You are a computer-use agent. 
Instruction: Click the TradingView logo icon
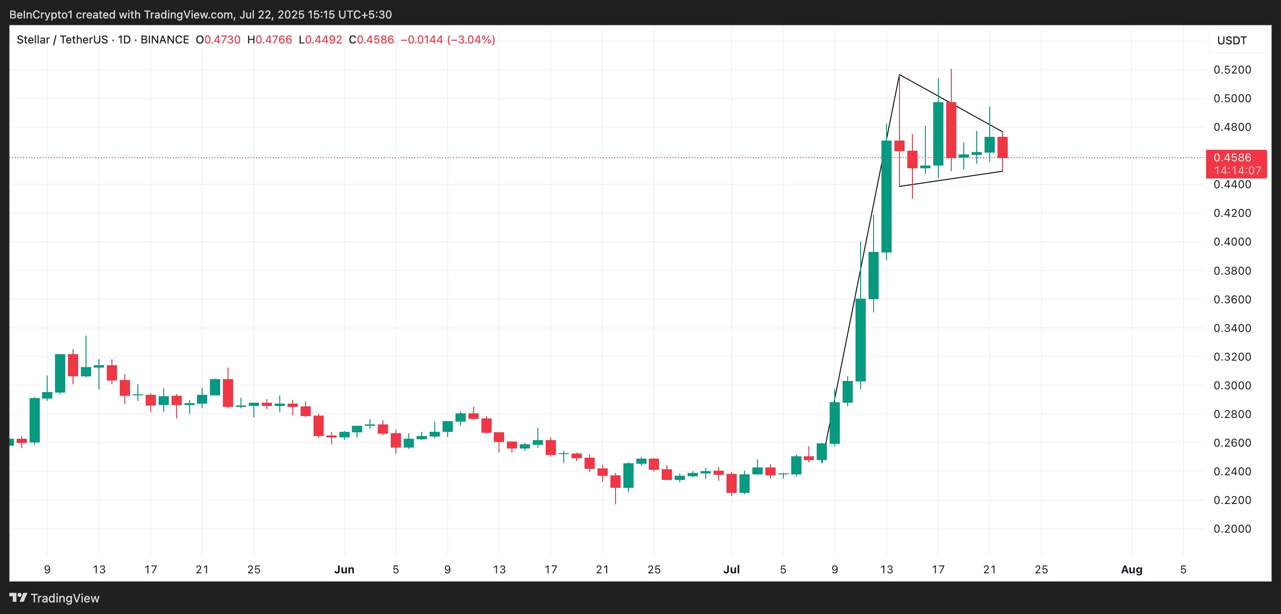18,598
